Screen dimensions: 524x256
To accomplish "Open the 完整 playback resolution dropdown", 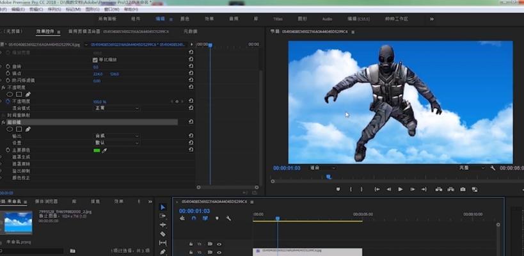I will [471, 168].
